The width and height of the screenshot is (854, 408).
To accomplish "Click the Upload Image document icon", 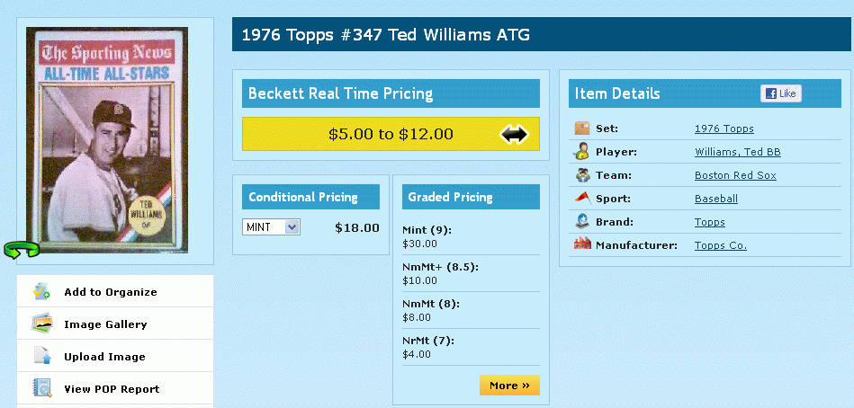I will [x=42, y=356].
